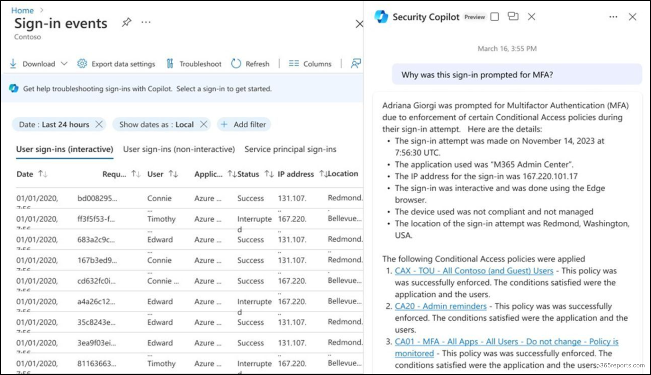Open the Copilot pane more options menu
This screenshot has height=375, width=651.
613,17
